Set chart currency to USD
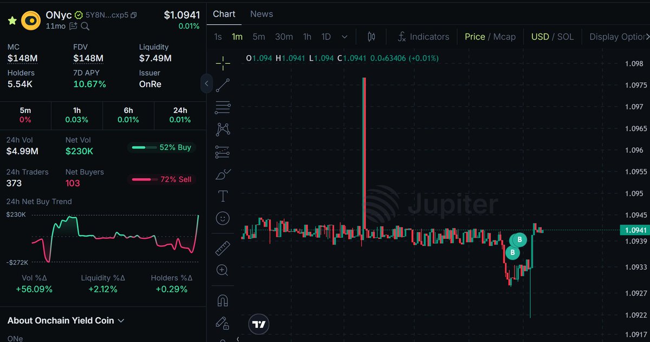650x342 pixels. pyautogui.click(x=540, y=37)
